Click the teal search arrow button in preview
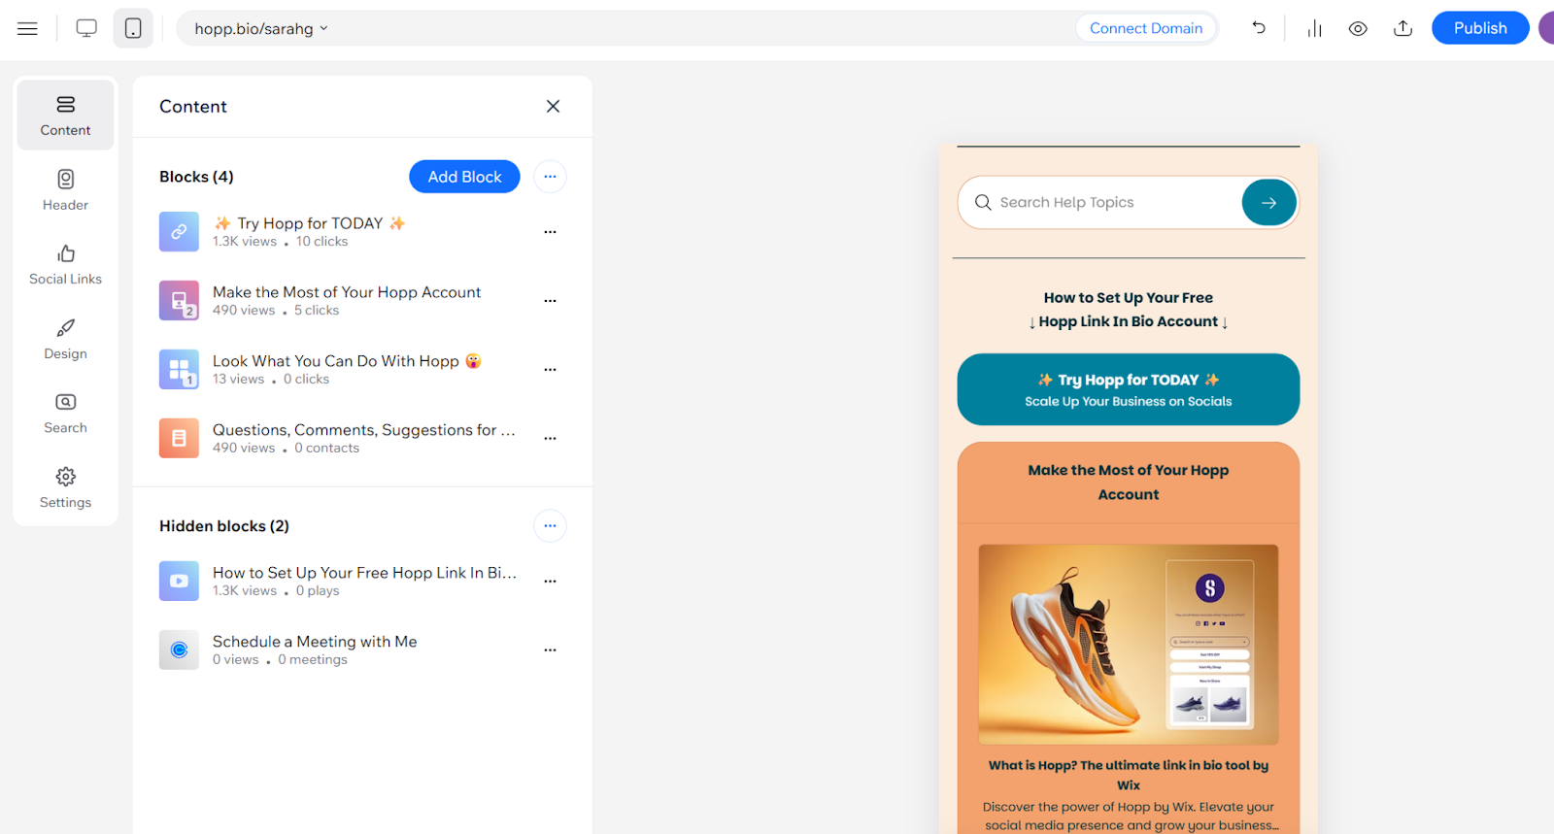1554x834 pixels. [x=1268, y=203]
